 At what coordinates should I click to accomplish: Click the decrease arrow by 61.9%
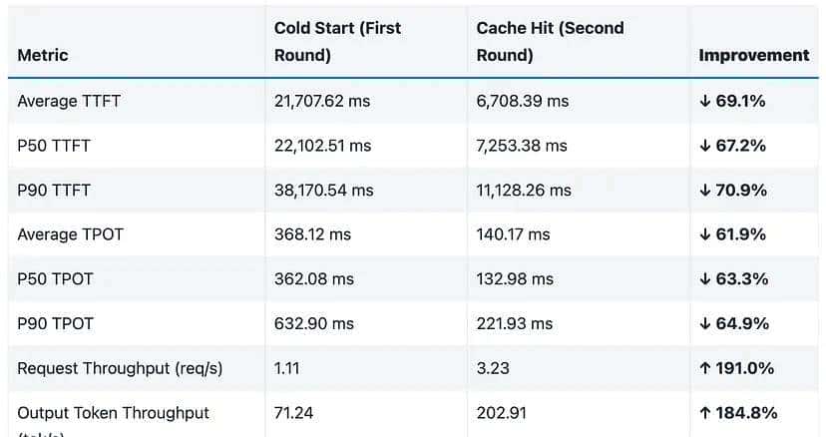tap(705, 234)
